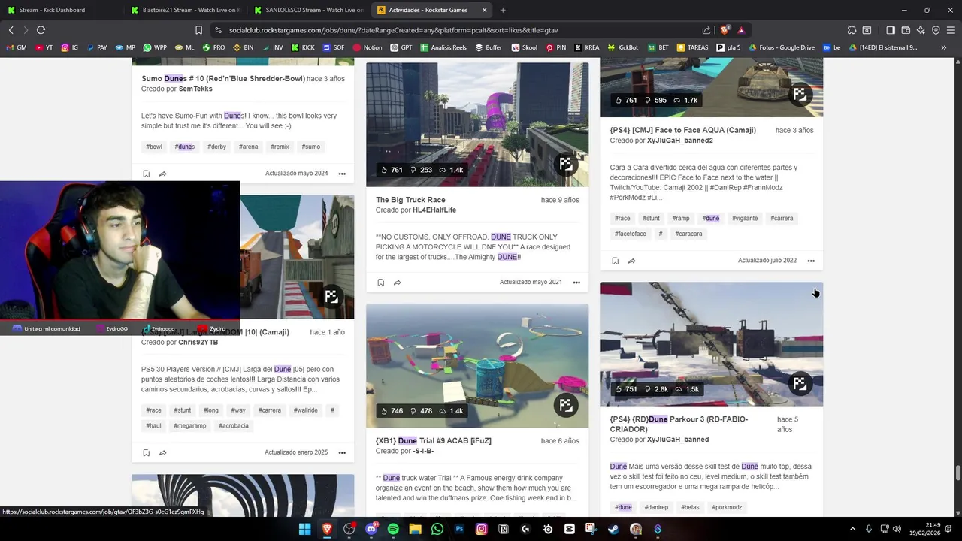Open the three-dot menu on Sumo Dunes # 10 card

pyautogui.click(x=342, y=174)
